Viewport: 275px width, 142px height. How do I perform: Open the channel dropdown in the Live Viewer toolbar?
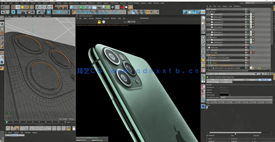tap(131, 22)
